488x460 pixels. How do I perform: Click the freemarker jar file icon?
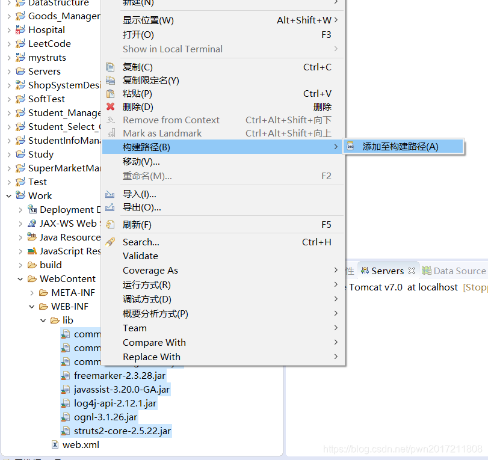point(66,376)
